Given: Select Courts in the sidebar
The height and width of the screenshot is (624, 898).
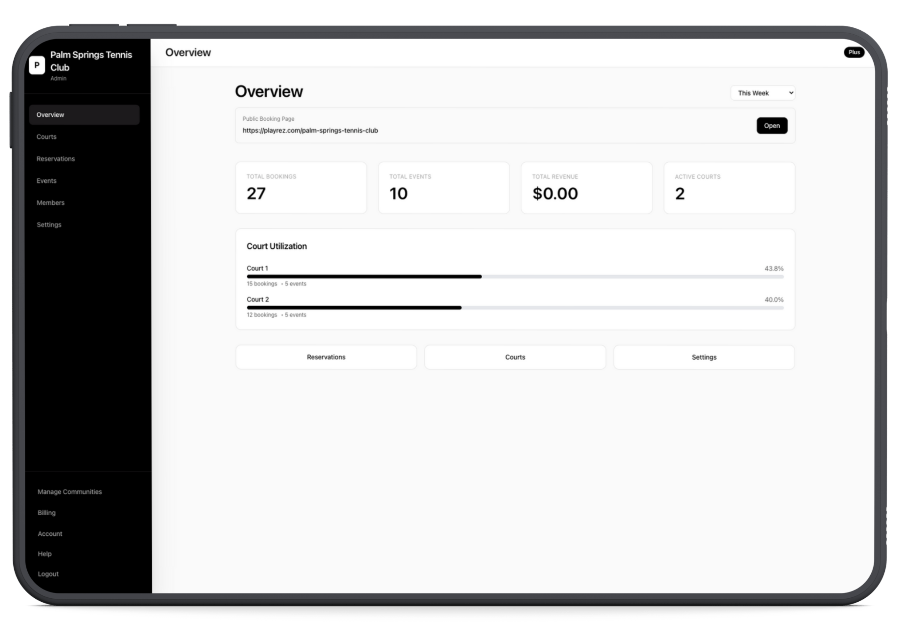Looking at the screenshot, I should pos(47,137).
